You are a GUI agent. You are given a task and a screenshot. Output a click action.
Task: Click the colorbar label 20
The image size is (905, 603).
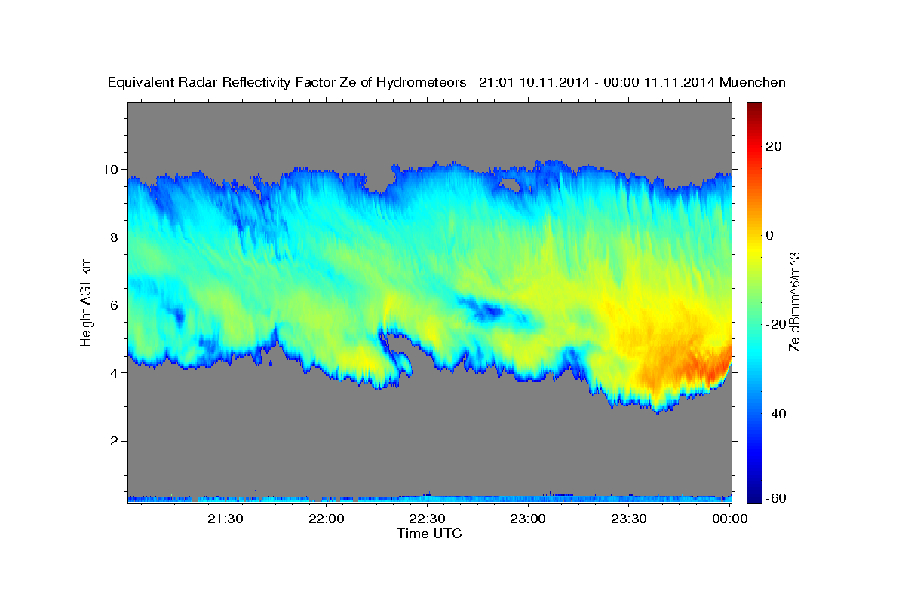pos(775,146)
